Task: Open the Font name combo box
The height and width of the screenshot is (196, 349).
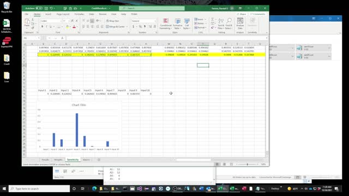Action: pos(51,21)
